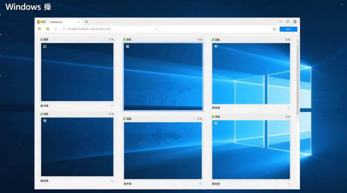Click inside the address bar search field
The width and height of the screenshot is (347, 193).
[x=108, y=29]
